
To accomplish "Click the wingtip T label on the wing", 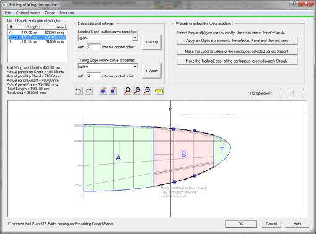I will point(222,150).
